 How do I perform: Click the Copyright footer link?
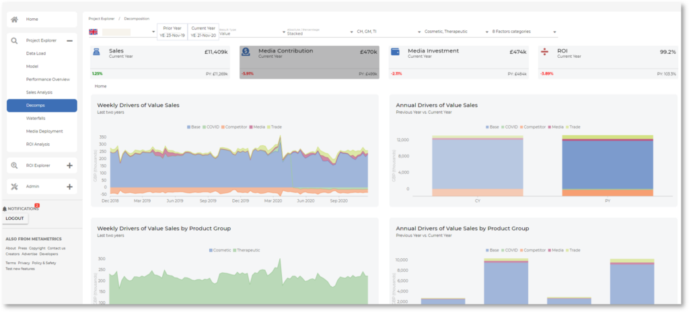(x=38, y=248)
